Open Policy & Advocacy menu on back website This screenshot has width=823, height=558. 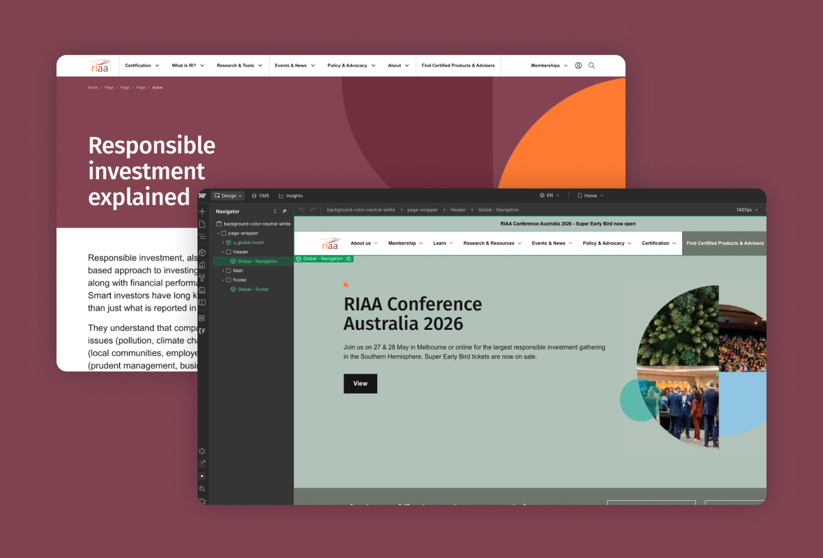click(351, 65)
